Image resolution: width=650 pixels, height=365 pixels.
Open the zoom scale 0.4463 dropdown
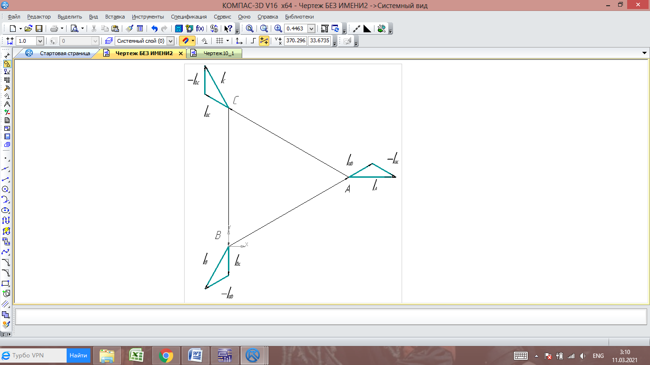pos(311,29)
